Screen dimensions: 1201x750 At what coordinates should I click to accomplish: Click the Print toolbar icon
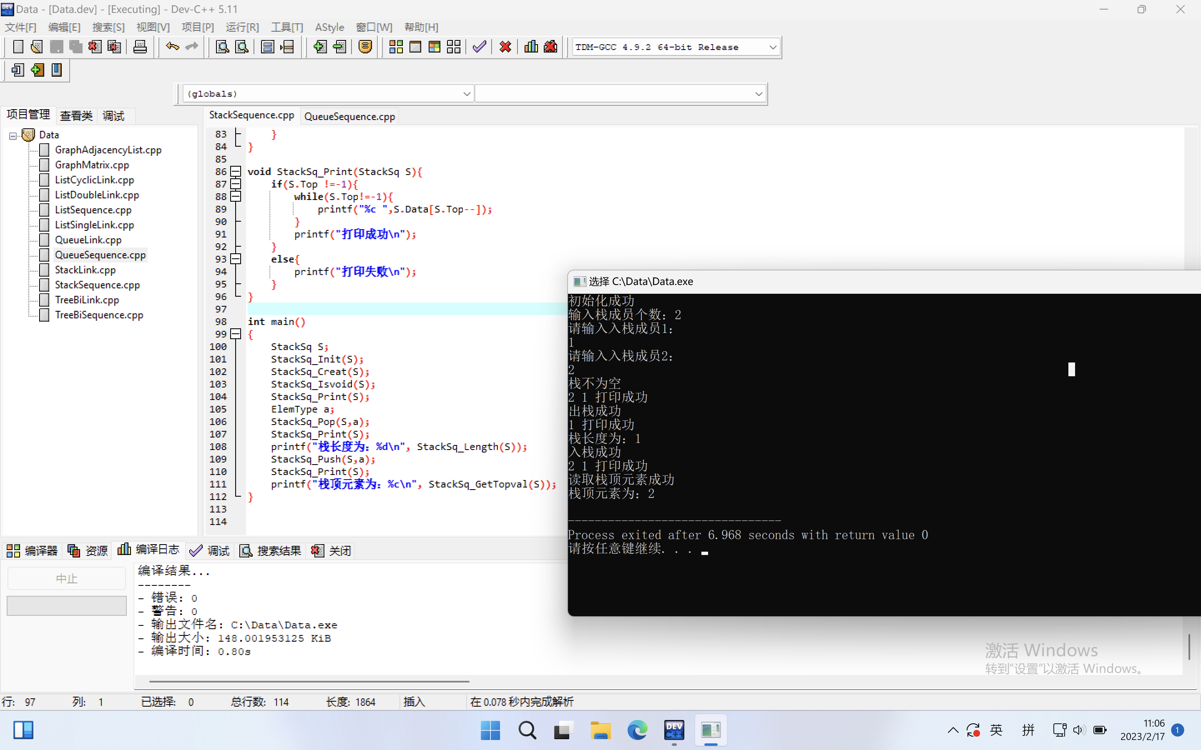140,47
